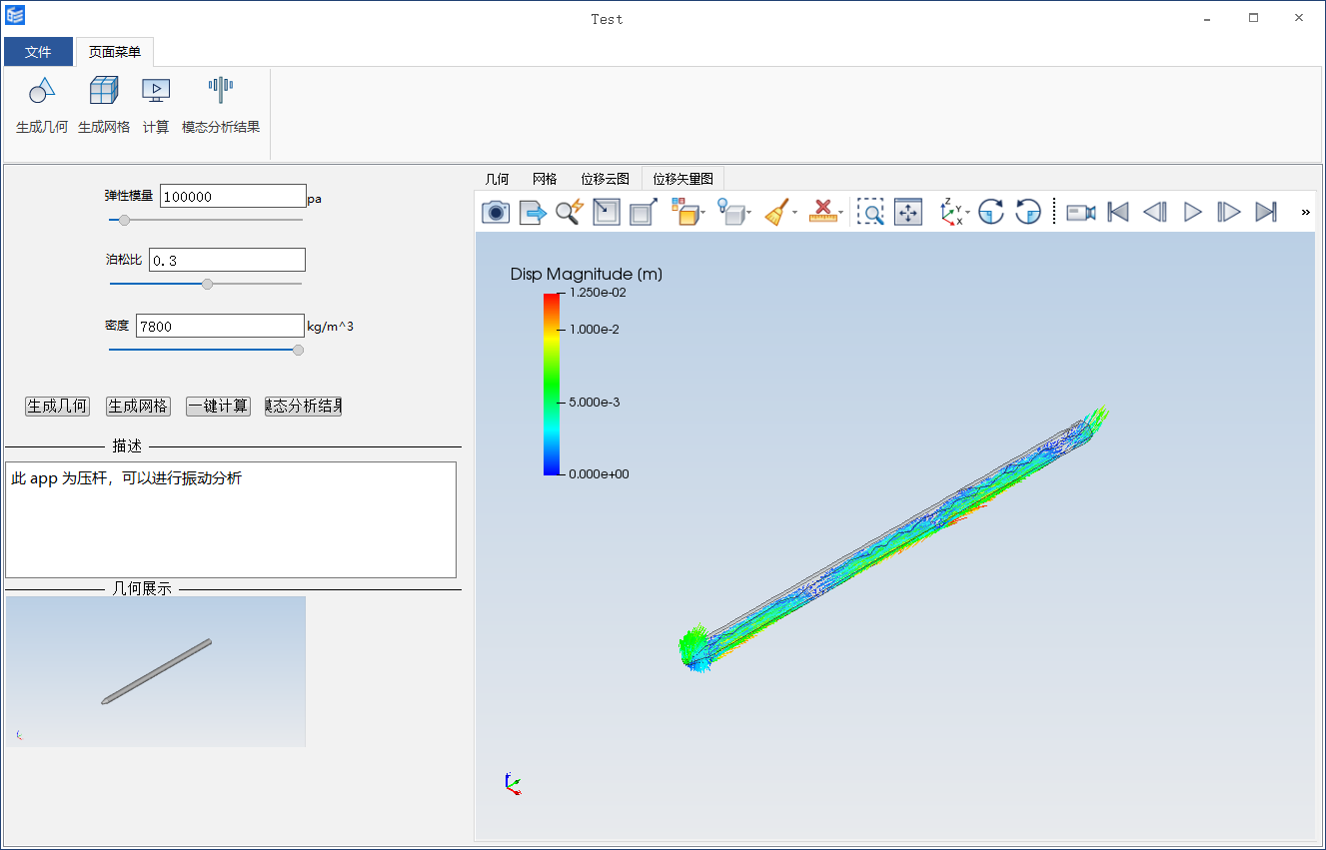This screenshot has width=1326, height=850.
Task: Jump to last animation frame
Action: [1266, 212]
